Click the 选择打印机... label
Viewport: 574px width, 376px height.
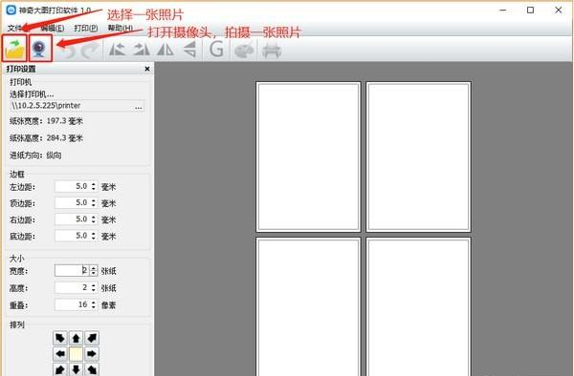[x=32, y=94]
